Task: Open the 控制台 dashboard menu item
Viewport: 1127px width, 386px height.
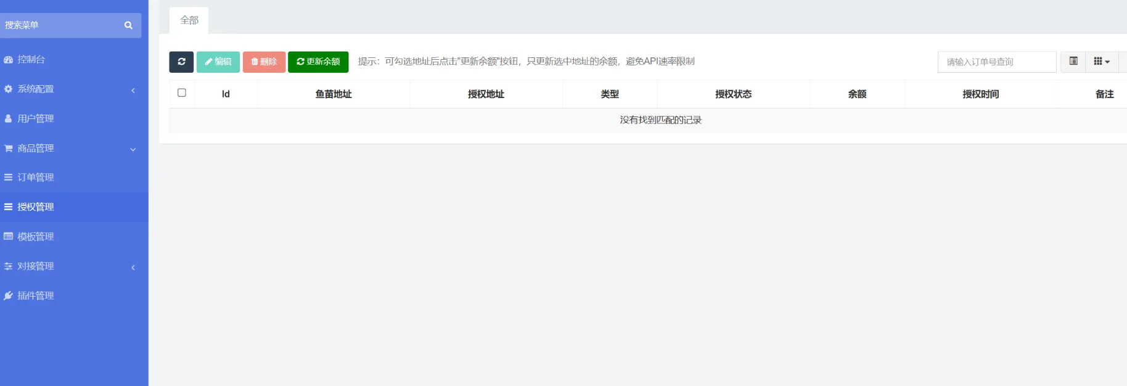Action: click(x=31, y=59)
